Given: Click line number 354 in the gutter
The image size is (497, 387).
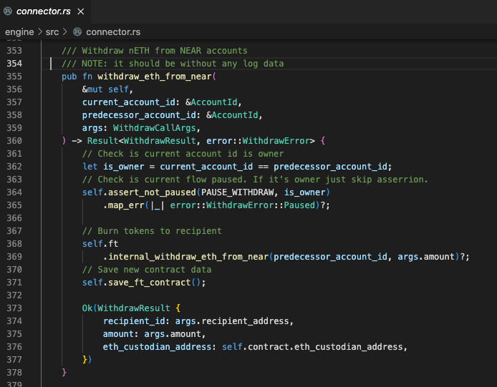Looking at the screenshot, I should (x=14, y=64).
